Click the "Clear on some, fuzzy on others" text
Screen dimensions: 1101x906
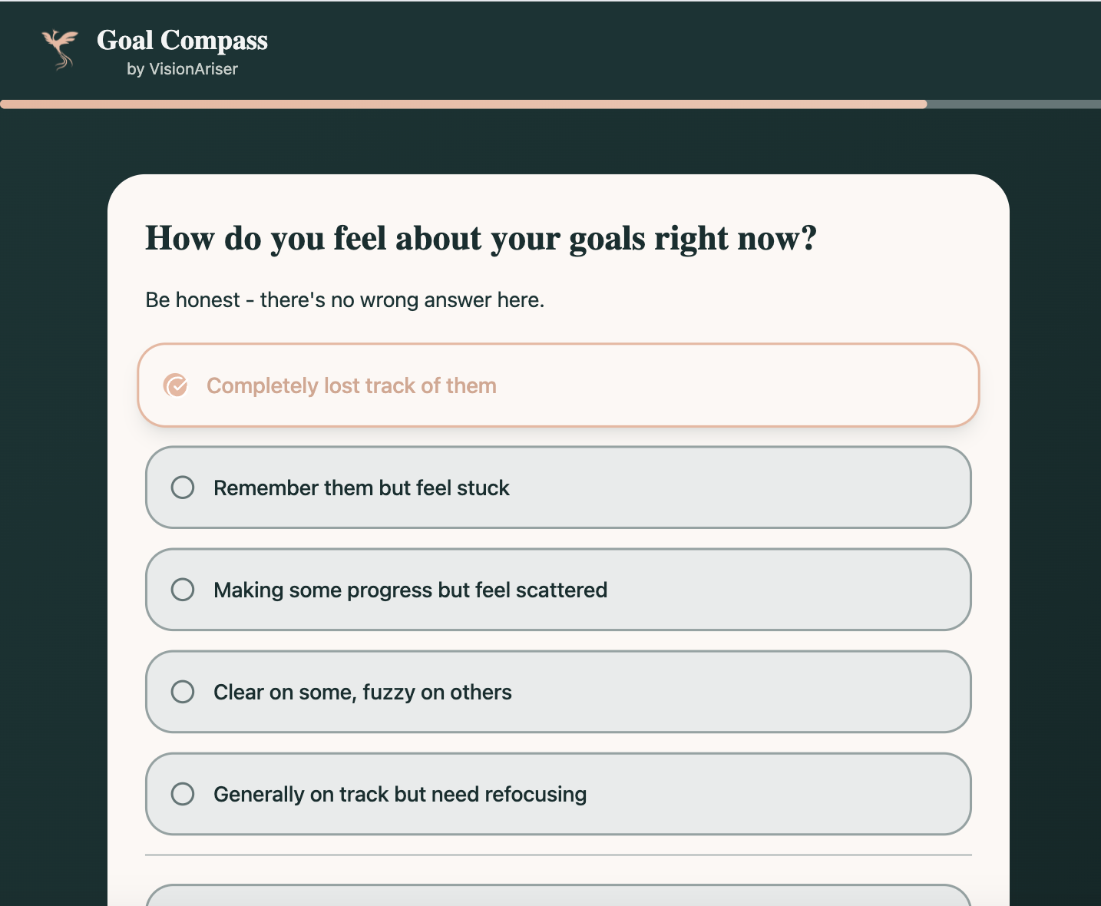[362, 693]
